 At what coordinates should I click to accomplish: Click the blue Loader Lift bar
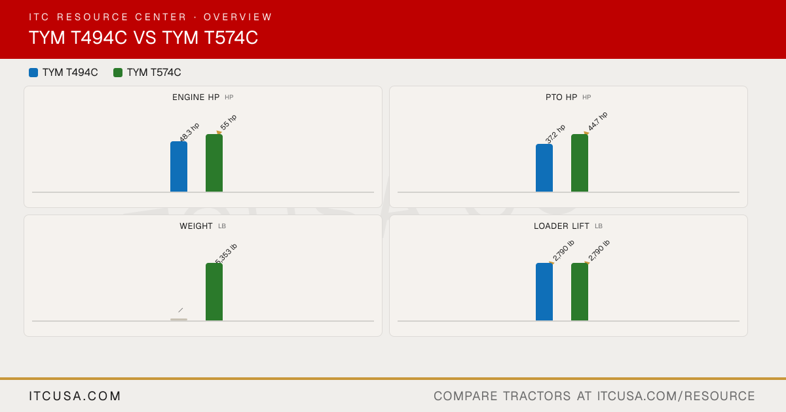pos(544,292)
